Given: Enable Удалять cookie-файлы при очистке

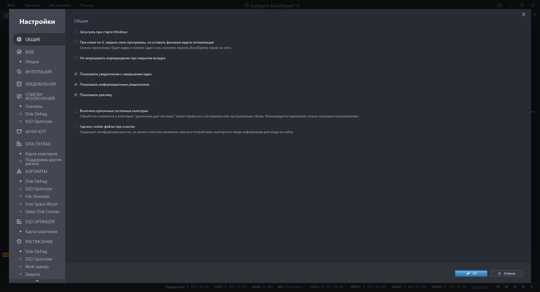Looking at the screenshot, I should pyautogui.click(x=76, y=127).
